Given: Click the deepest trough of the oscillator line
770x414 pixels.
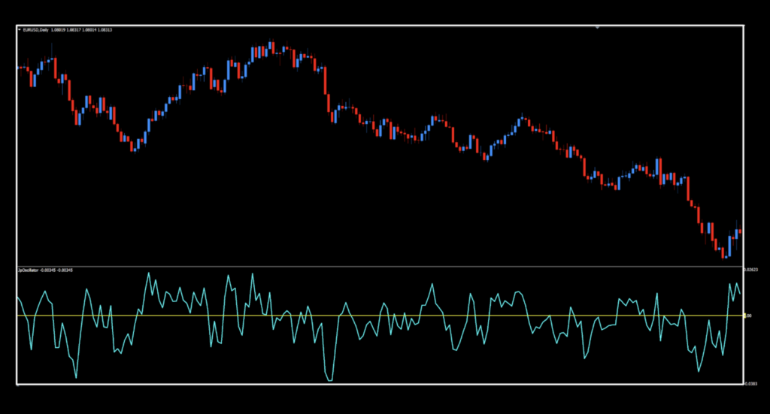Looking at the screenshot, I should [329, 380].
